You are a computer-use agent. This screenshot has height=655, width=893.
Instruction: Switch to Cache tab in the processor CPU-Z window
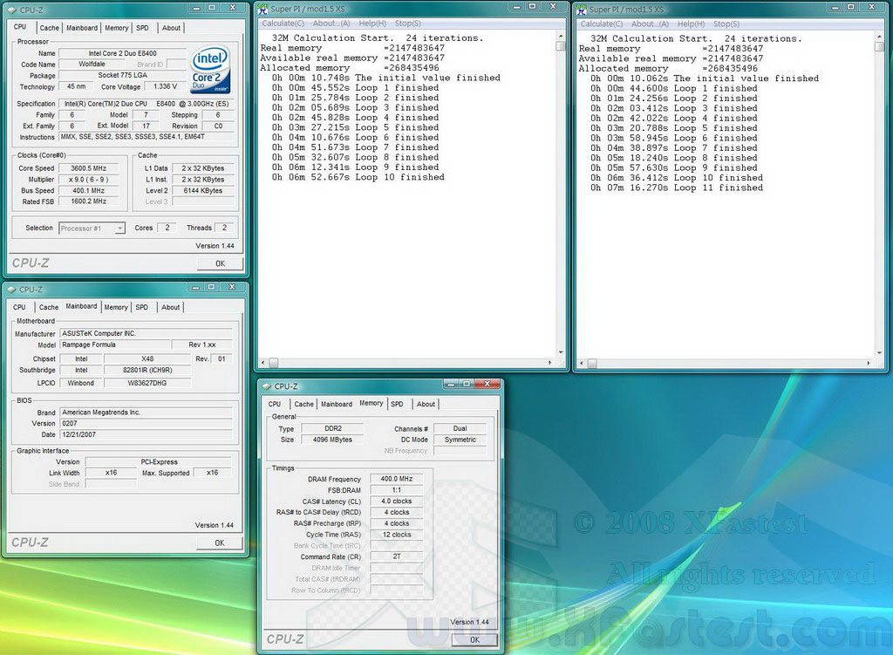pyautogui.click(x=50, y=28)
